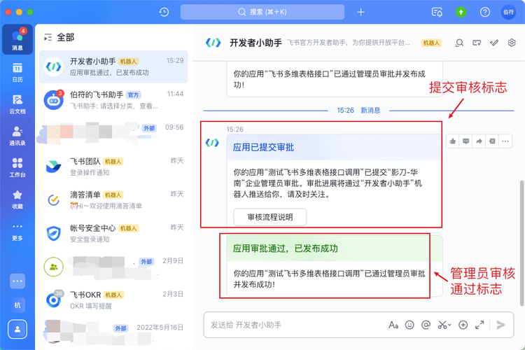Click the sidebar ellipsis square button
This screenshot has width=525, height=350.
[x=17, y=281]
